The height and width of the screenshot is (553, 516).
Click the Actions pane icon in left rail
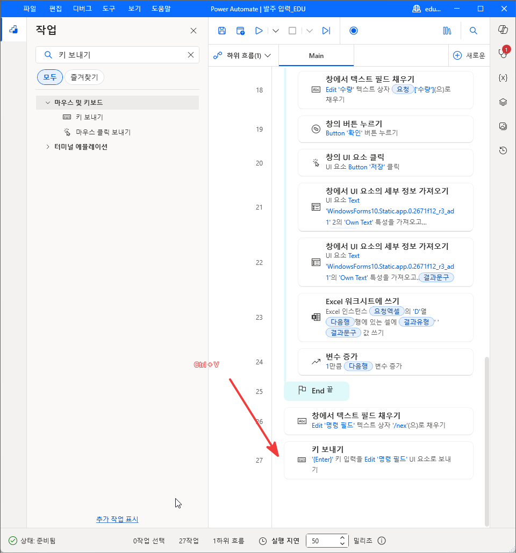pyautogui.click(x=13, y=29)
